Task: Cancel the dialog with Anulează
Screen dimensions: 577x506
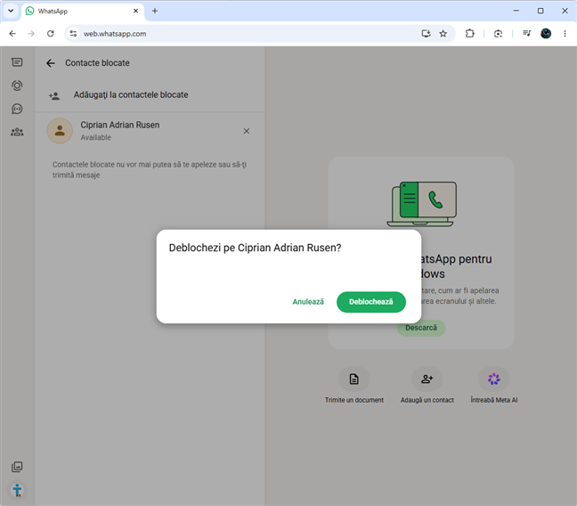Action: pyautogui.click(x=308, y=302)
